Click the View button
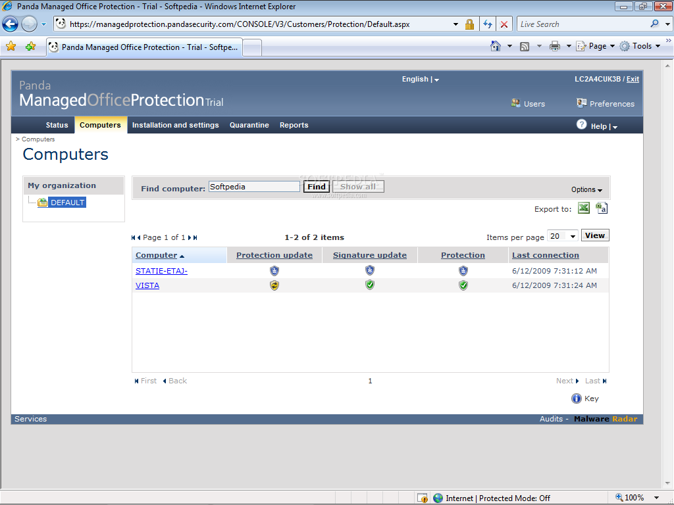 595,235
